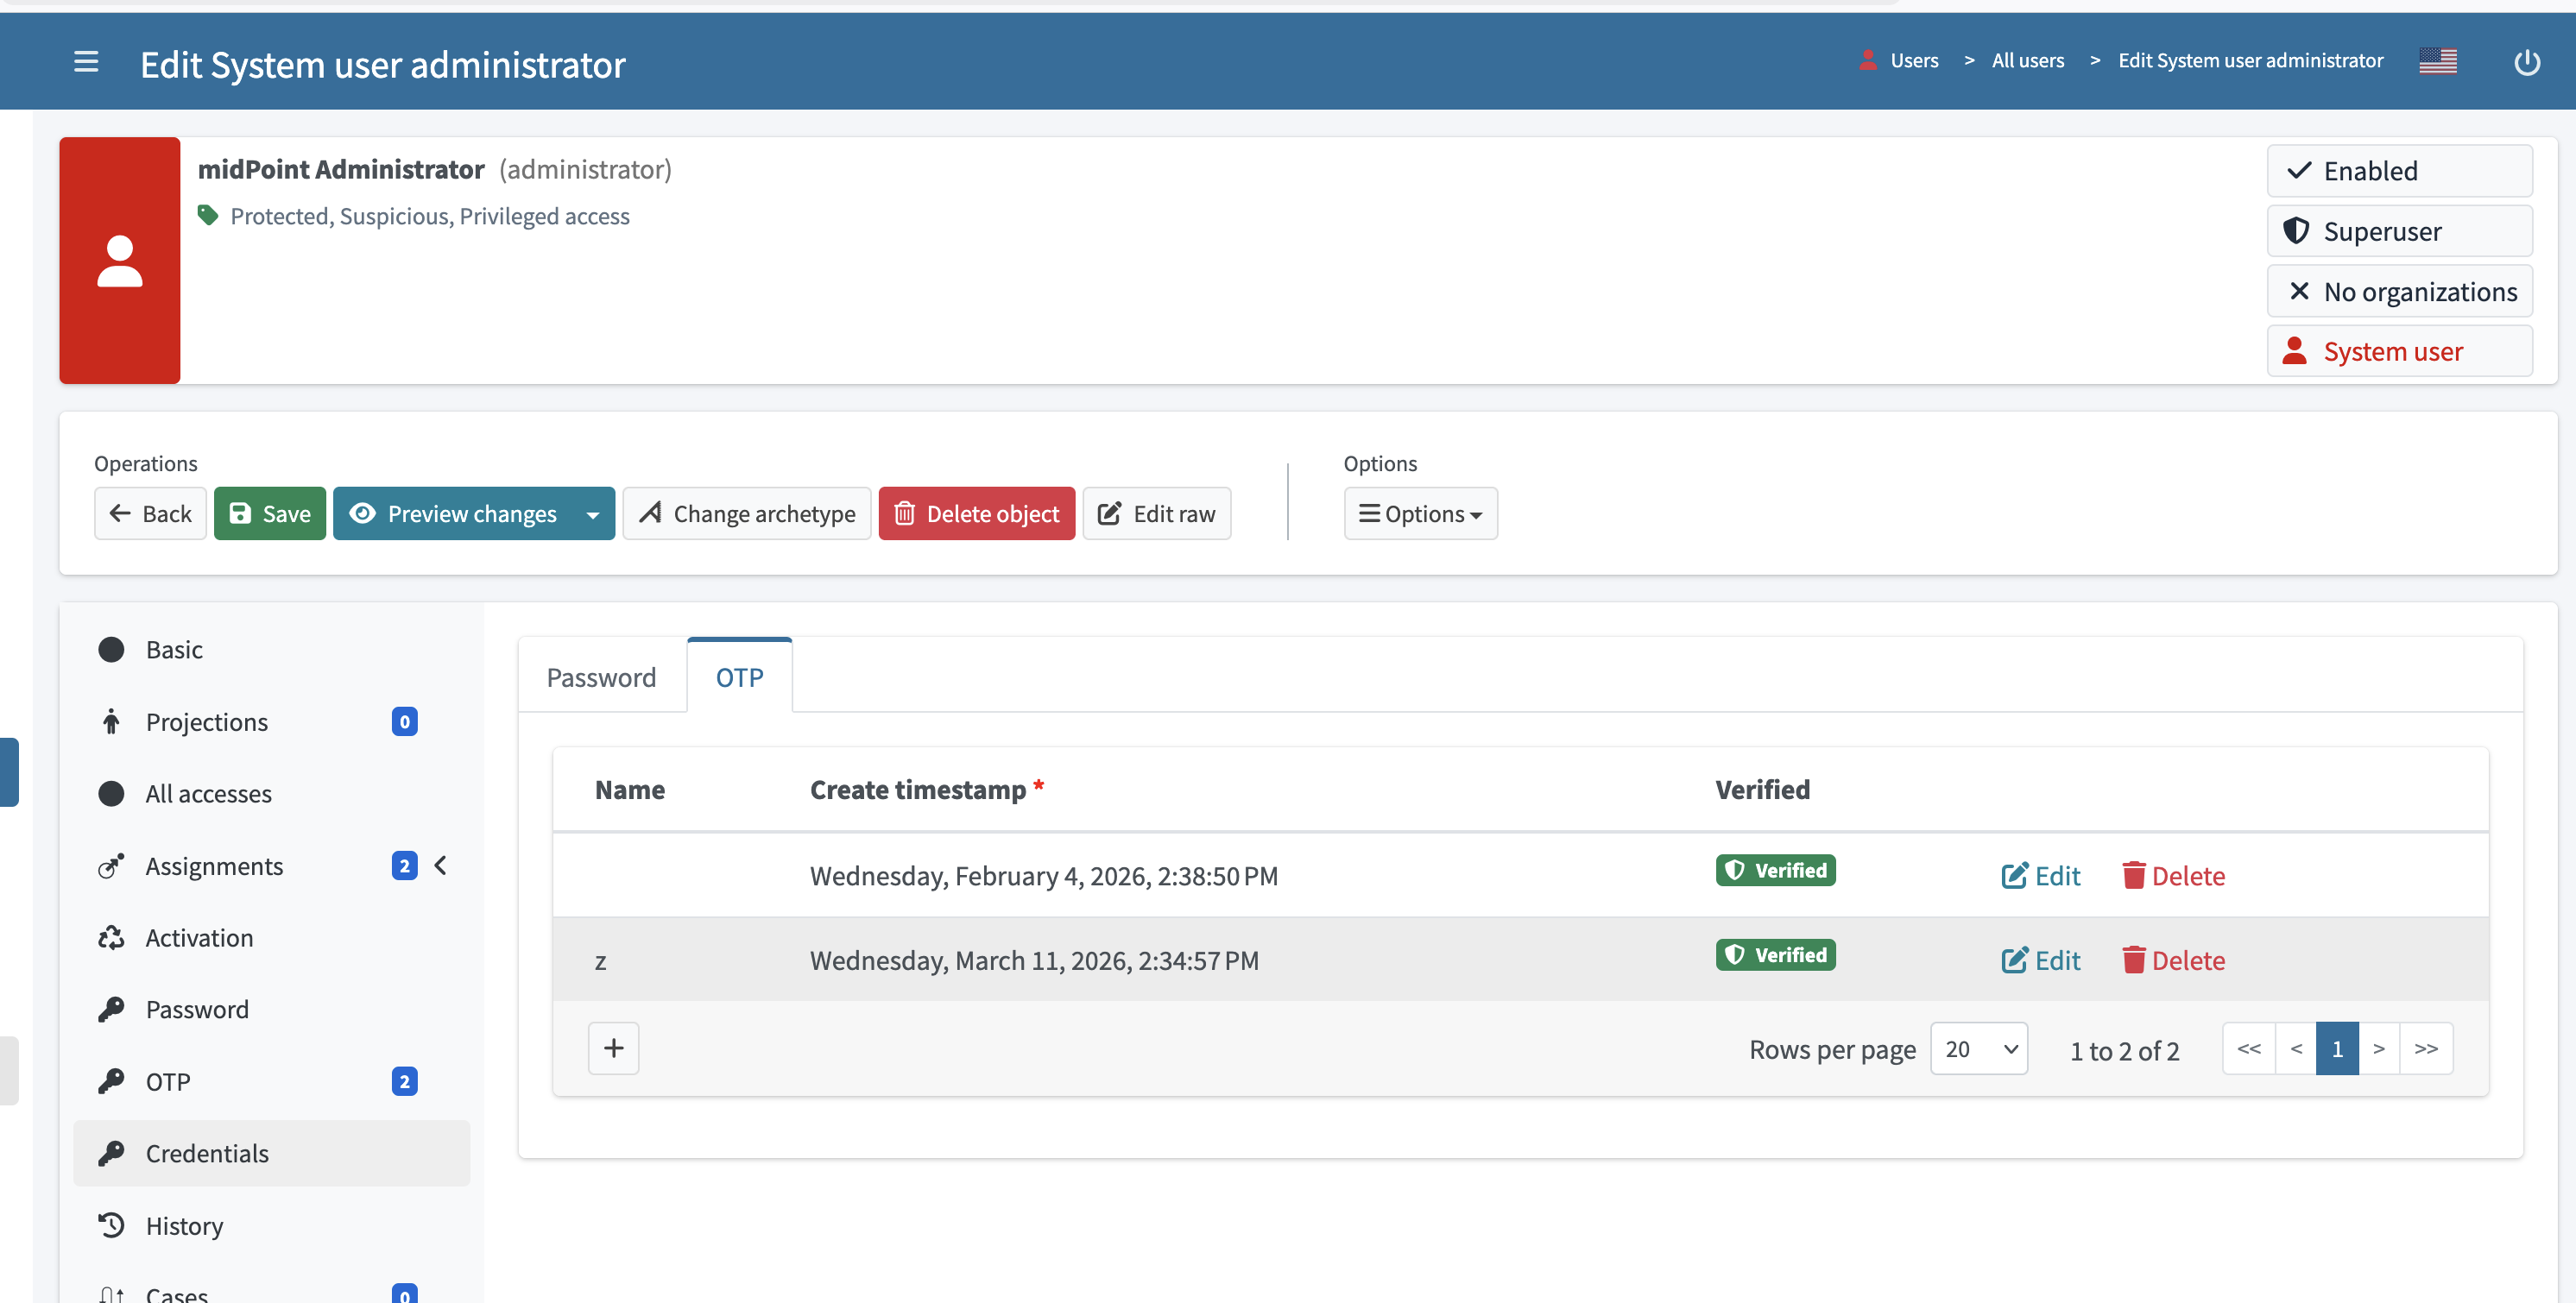This screenshot has height=1303, width=2576.
Task: Click Preview changes button
Action: tap(454, 513)
